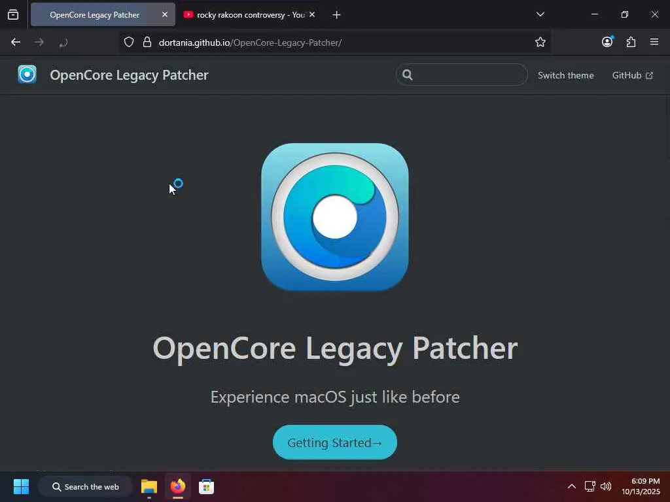This screenshot has width=670, height=502.
Task: Click Firefox icon in taskbar
Action: 178,486
